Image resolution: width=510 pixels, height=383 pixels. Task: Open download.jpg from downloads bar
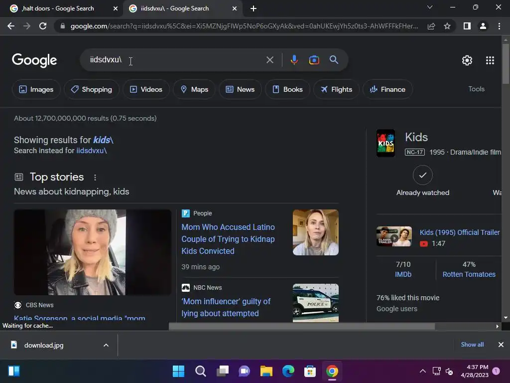44,345
